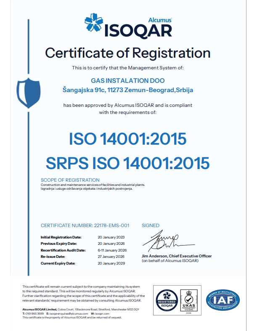257x331 pixels.
Task: Click 'This certificate will remain current' line
Action: 81,287
